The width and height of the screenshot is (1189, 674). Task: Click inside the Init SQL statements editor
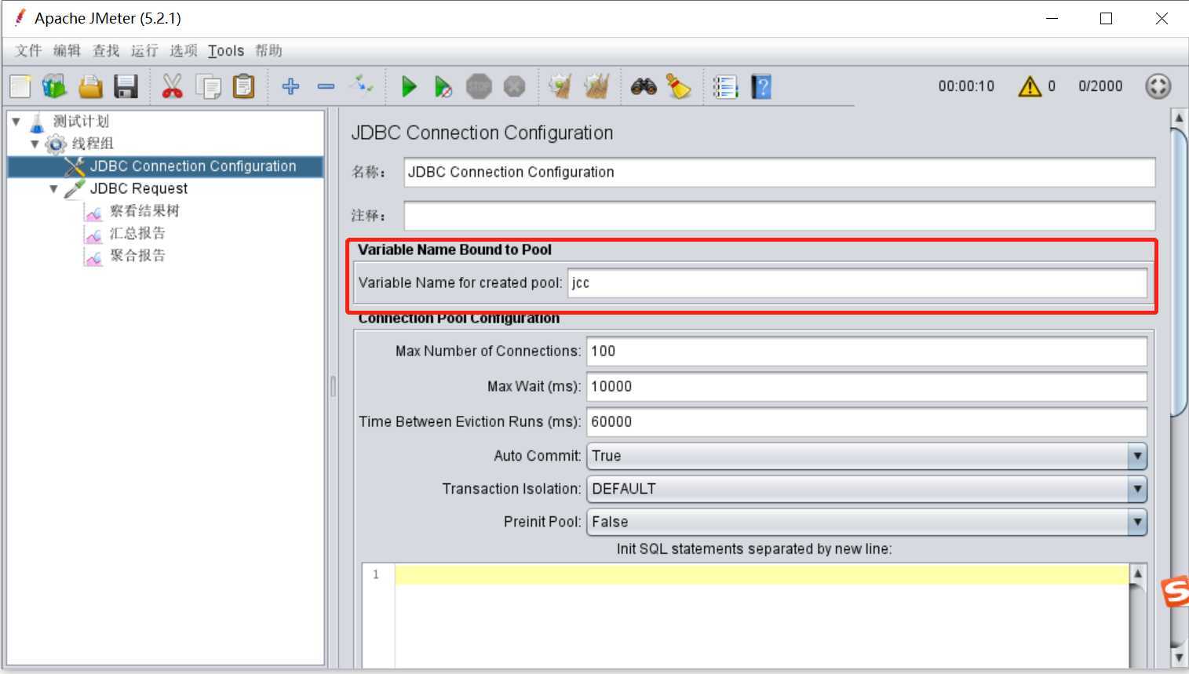[761, 616]
